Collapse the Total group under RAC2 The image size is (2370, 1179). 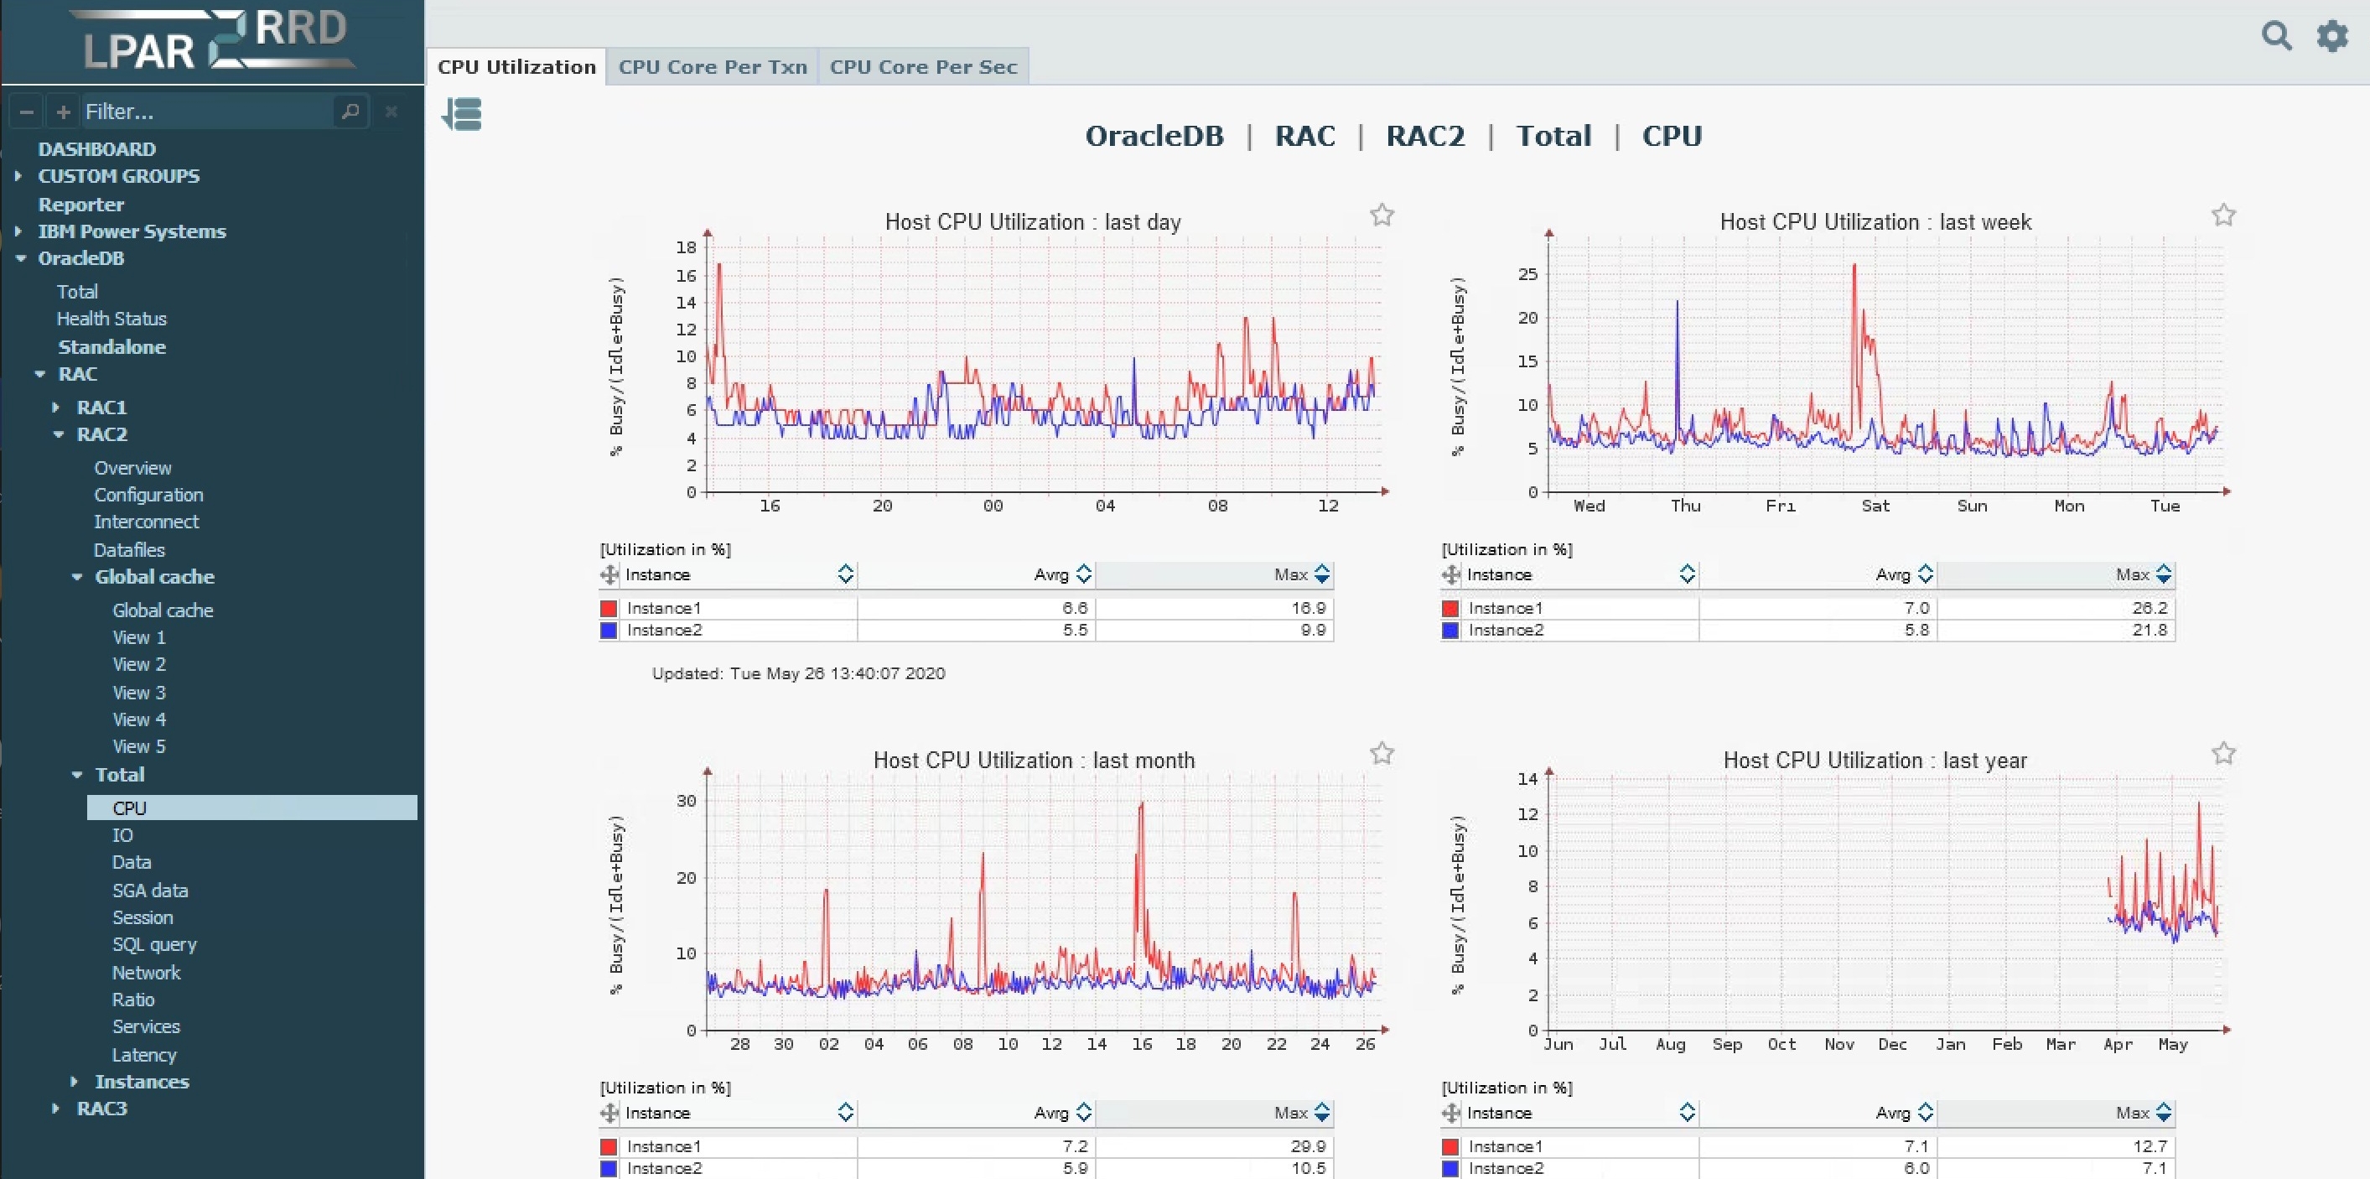tap(77, 775)
